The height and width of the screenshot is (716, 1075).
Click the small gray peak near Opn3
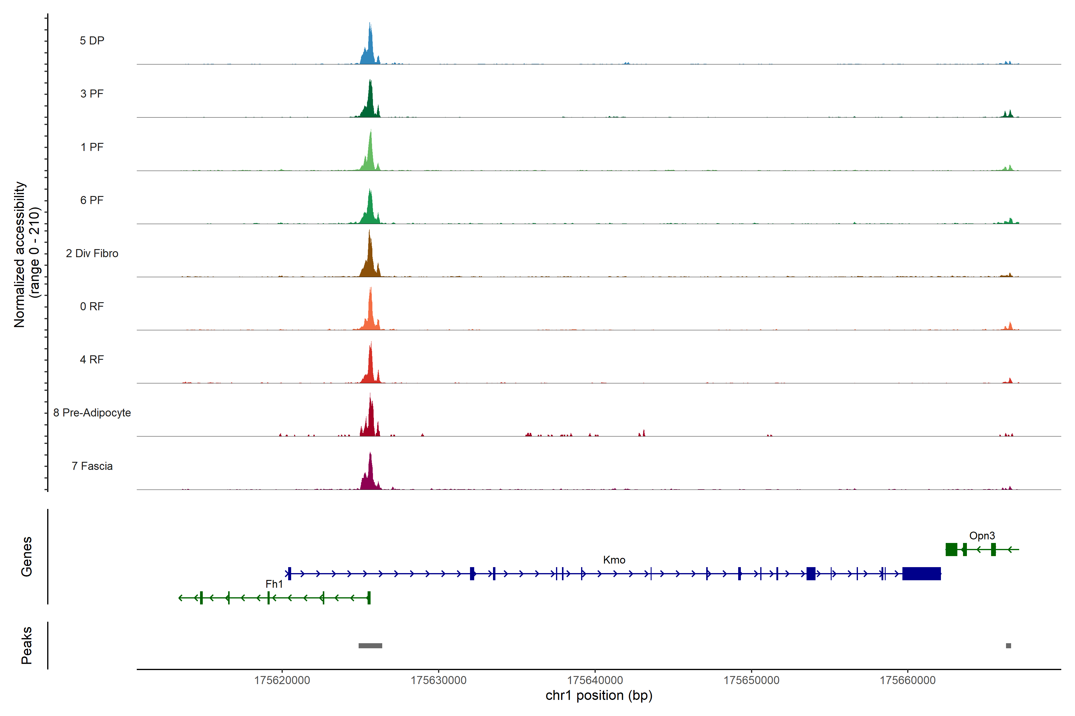pyautogui.click(x=1008, y=646)
